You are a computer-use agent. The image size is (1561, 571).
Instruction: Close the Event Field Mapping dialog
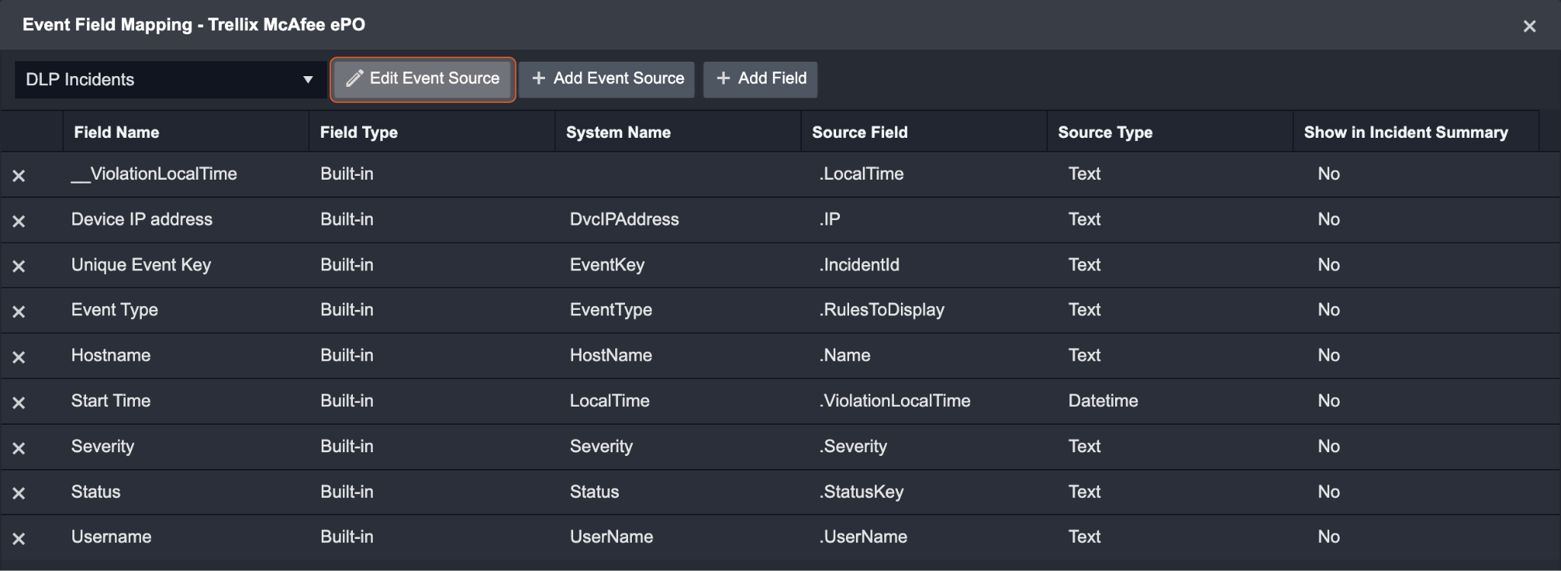[x=1529, y=27]
